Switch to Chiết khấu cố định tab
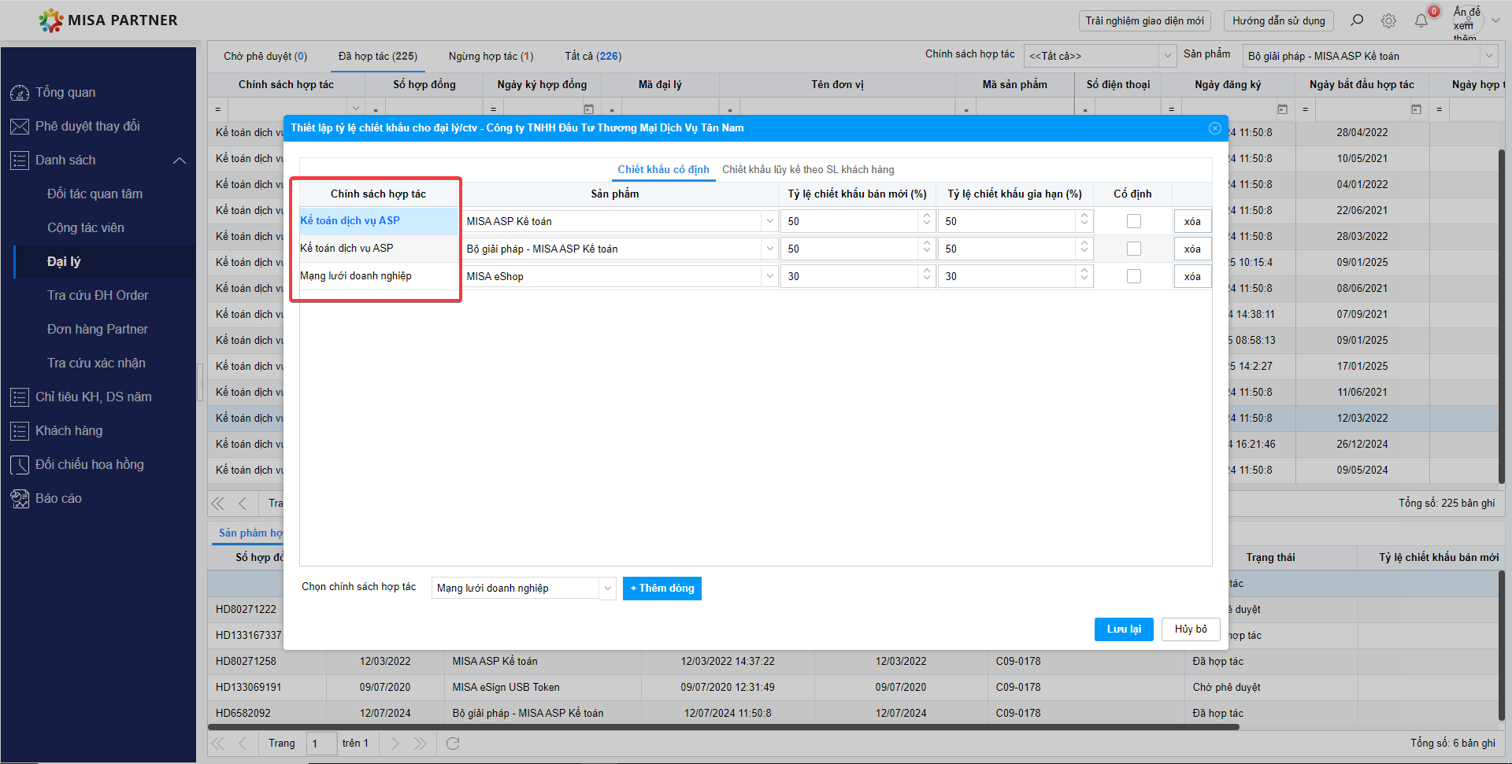Viewport: 1512px width, 764px height. [x=663, y=170]
